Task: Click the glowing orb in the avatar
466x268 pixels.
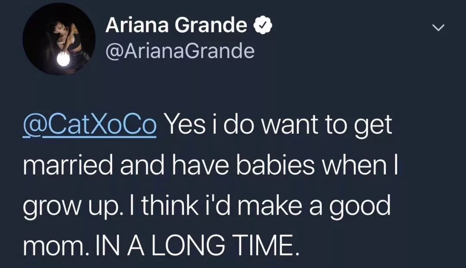Action: coord(63,60)
